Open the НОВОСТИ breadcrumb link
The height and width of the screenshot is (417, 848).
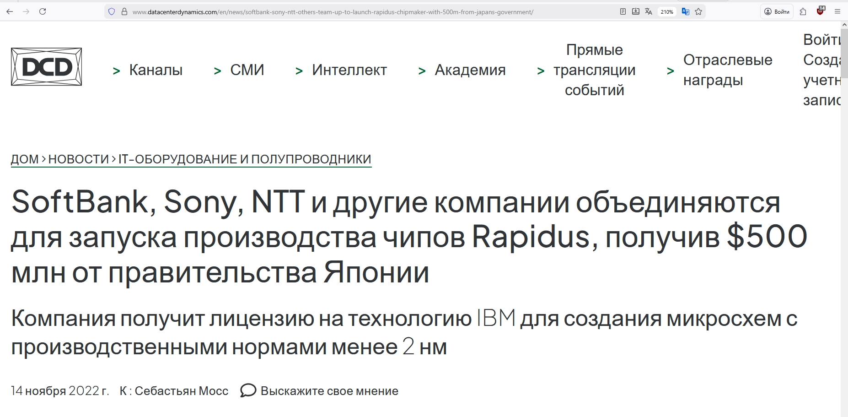(x=79, y=159)
